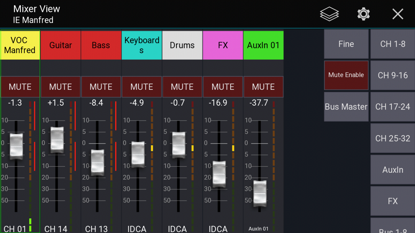
Task: Click the Guitar level value +1.5
Action: point(56,103)
